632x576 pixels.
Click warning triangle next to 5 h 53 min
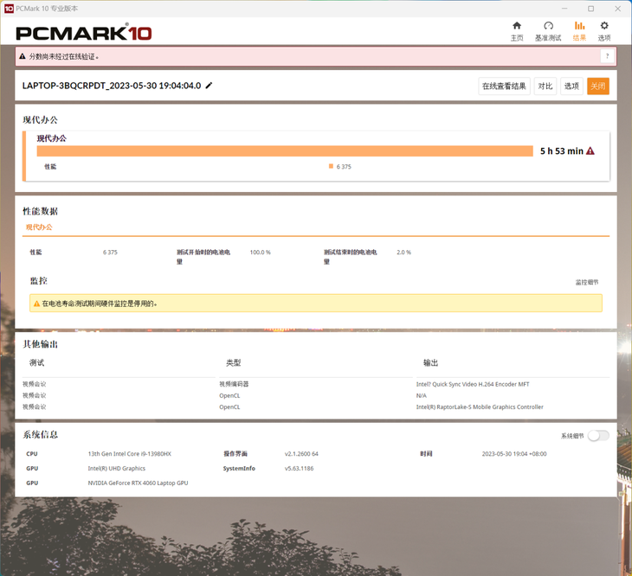590,151
